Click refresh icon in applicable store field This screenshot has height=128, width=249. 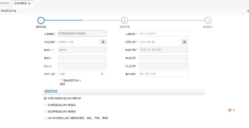(102, 74)
